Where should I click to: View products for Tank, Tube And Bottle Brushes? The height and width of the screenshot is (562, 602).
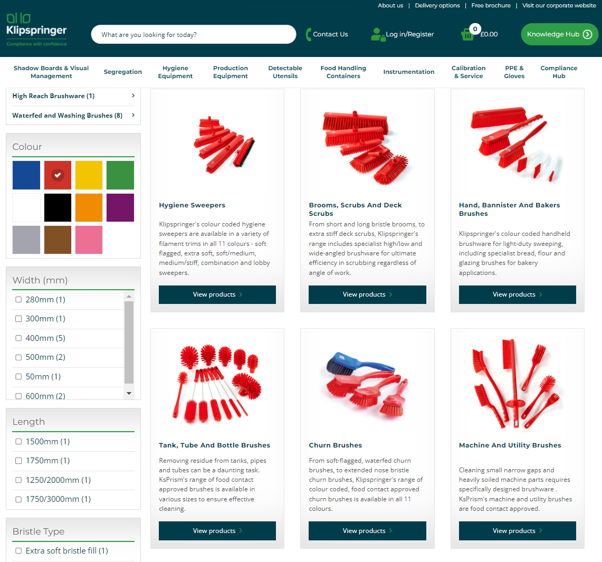(217, 530)
